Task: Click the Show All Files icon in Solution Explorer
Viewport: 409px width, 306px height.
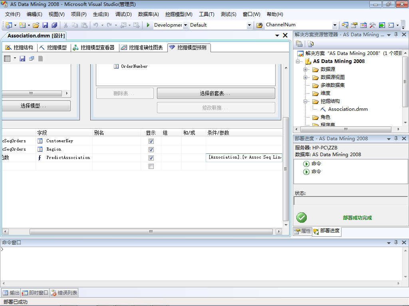Action: [x=310, y=44]
